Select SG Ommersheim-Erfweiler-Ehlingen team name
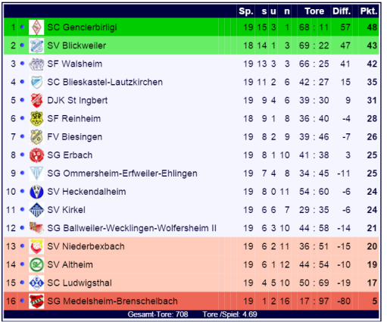This screenshot has width=387, height=322. (123, 174)
